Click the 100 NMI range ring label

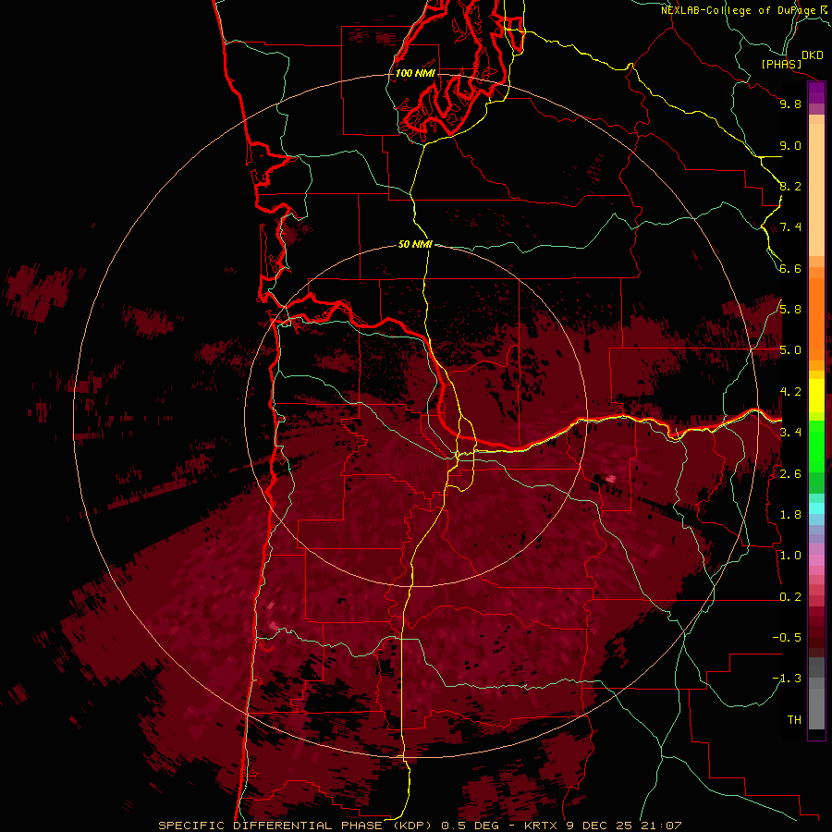(415, 73)
